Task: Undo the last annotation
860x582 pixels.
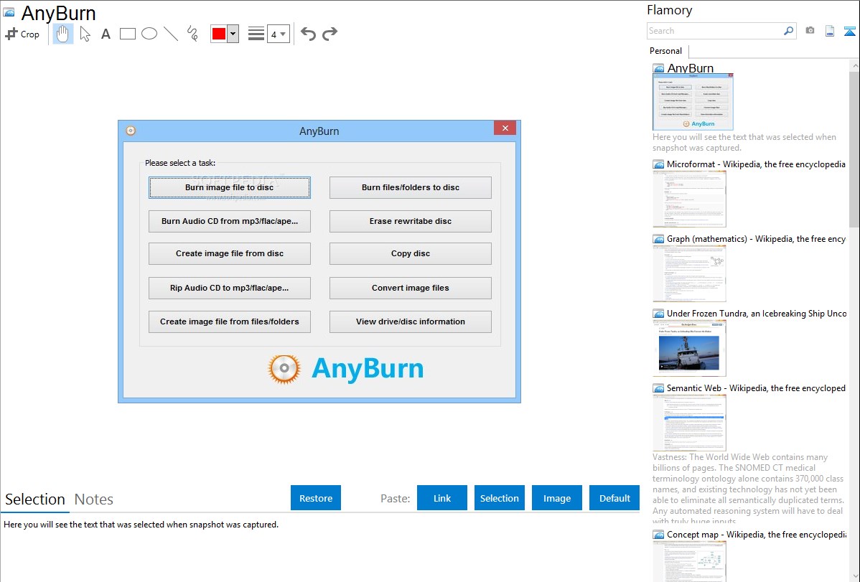Action: (x=308, y=34)
